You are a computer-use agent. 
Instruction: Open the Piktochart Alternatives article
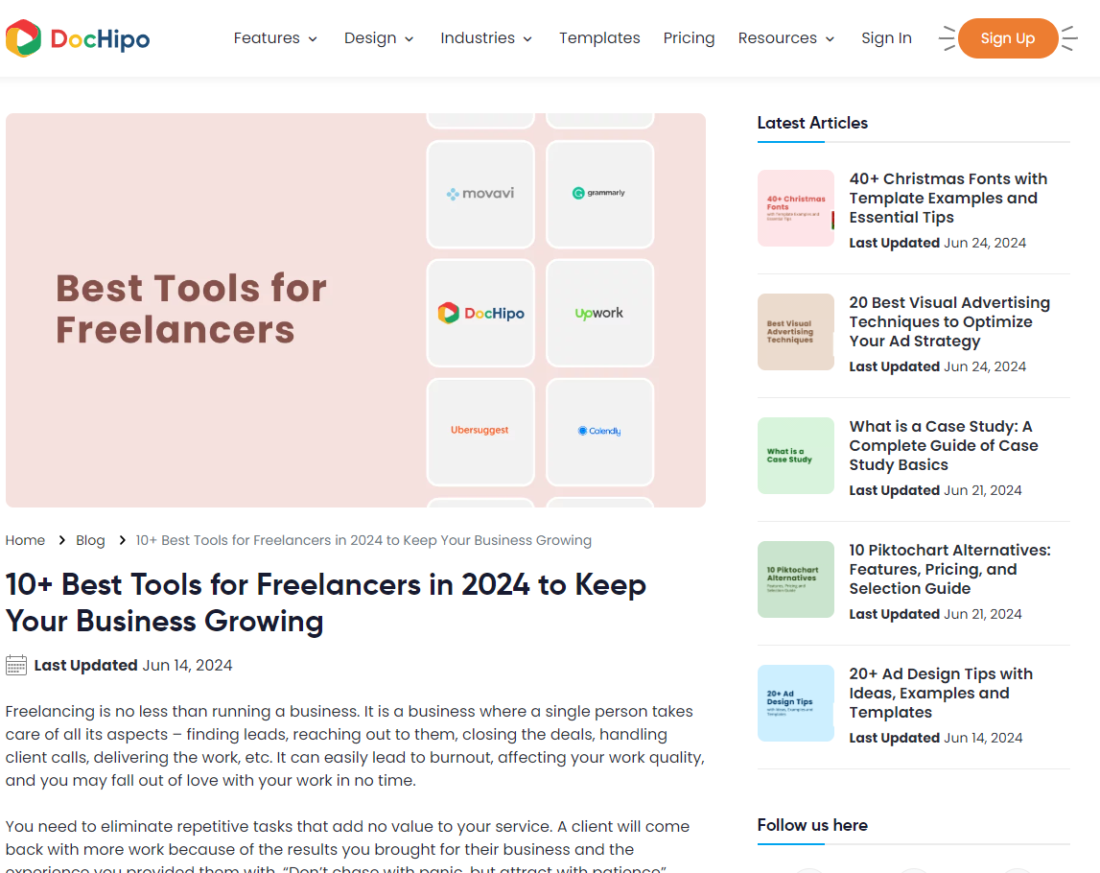949,569
